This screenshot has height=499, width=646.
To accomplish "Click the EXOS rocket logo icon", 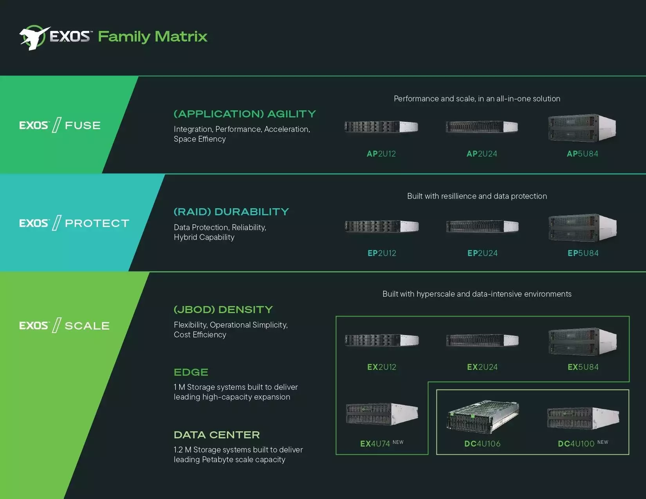I will (x=35, y=38).
